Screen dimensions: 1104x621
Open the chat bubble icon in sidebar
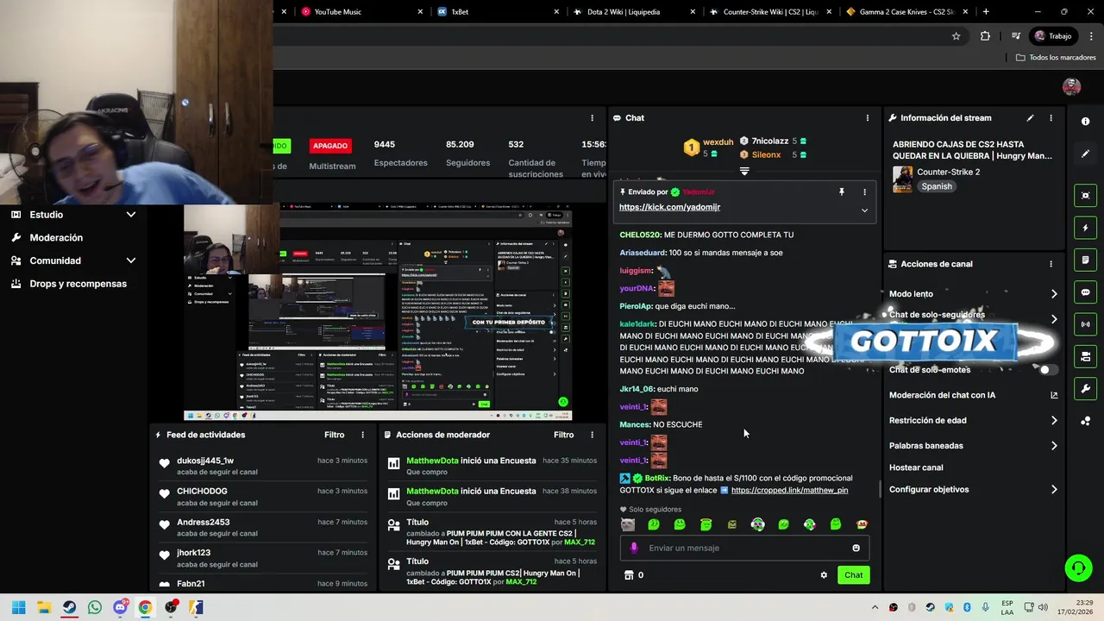[1085, 292]
